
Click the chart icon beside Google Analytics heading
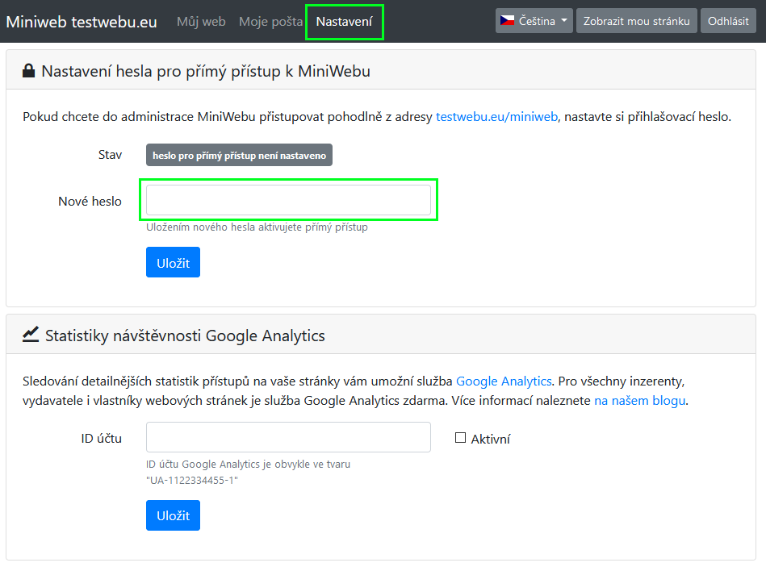click(x=31, y=335)
